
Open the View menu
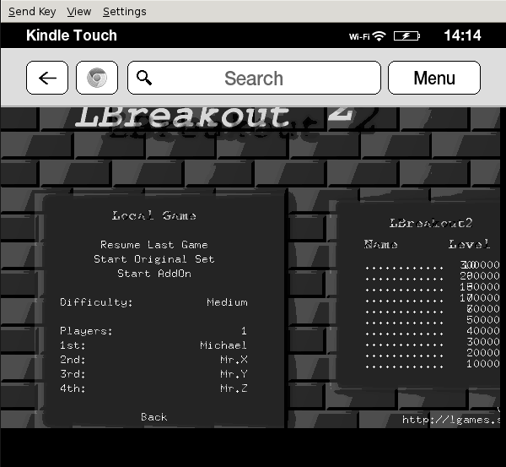coord(79,12)
